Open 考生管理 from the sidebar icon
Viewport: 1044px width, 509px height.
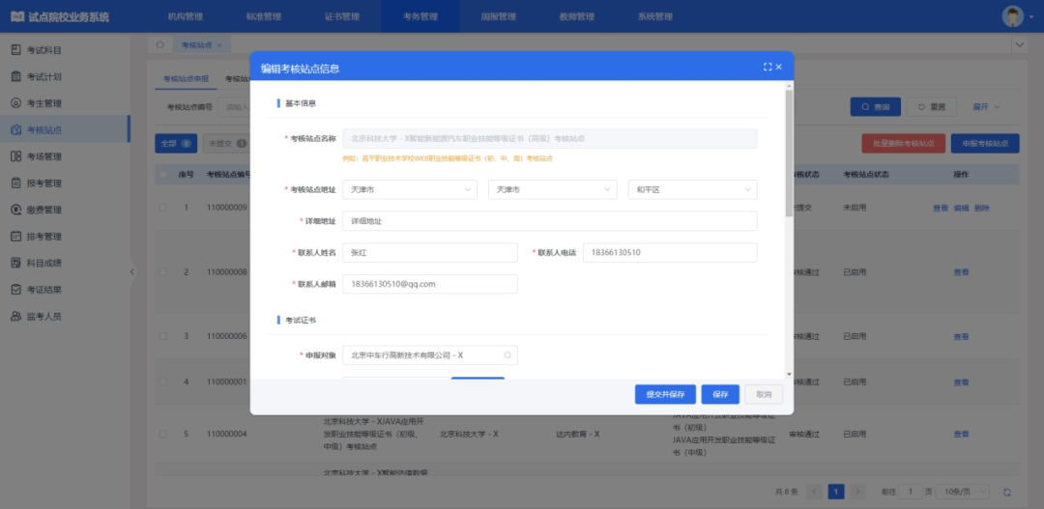[x=16, y=103]
